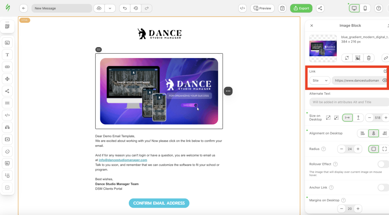
Task: Align image center on desktop
Action: tap(373, 133)
